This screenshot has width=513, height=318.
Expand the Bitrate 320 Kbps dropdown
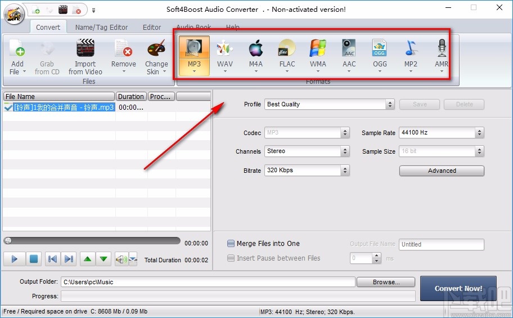[x=345, y=171]
